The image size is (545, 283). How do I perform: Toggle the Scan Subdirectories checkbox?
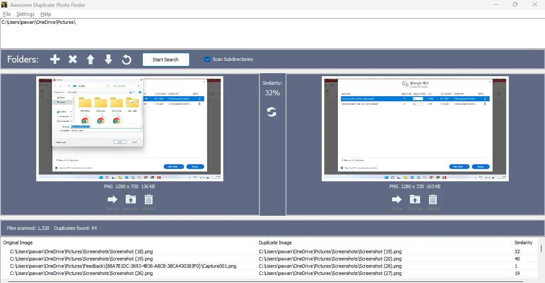click(208, 59)
